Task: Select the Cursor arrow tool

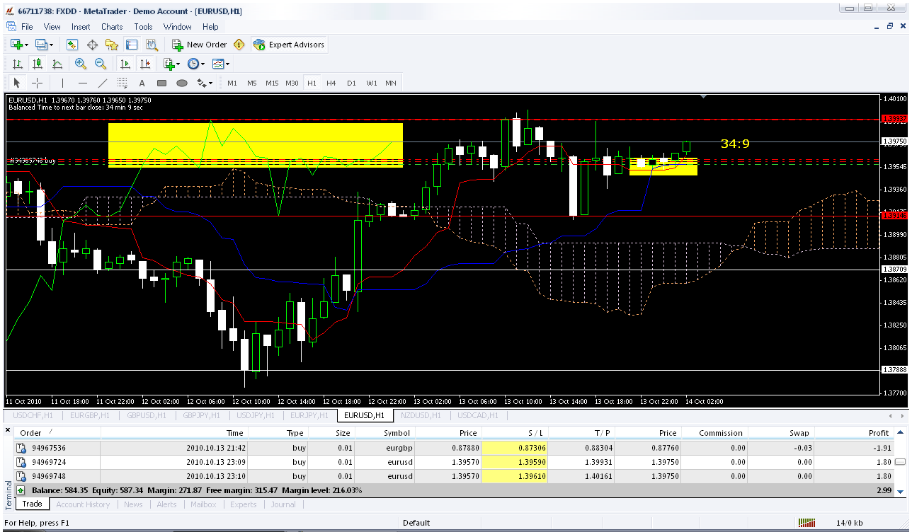Action: click(18, 83)
